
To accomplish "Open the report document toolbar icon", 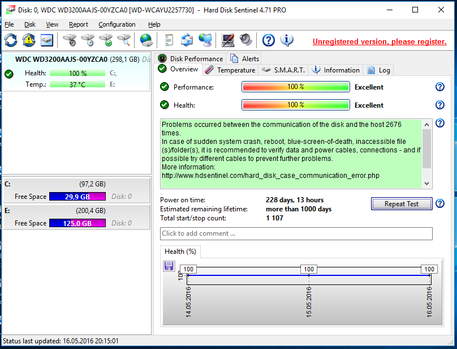I will pyautogui.click(x=168, y=40).
